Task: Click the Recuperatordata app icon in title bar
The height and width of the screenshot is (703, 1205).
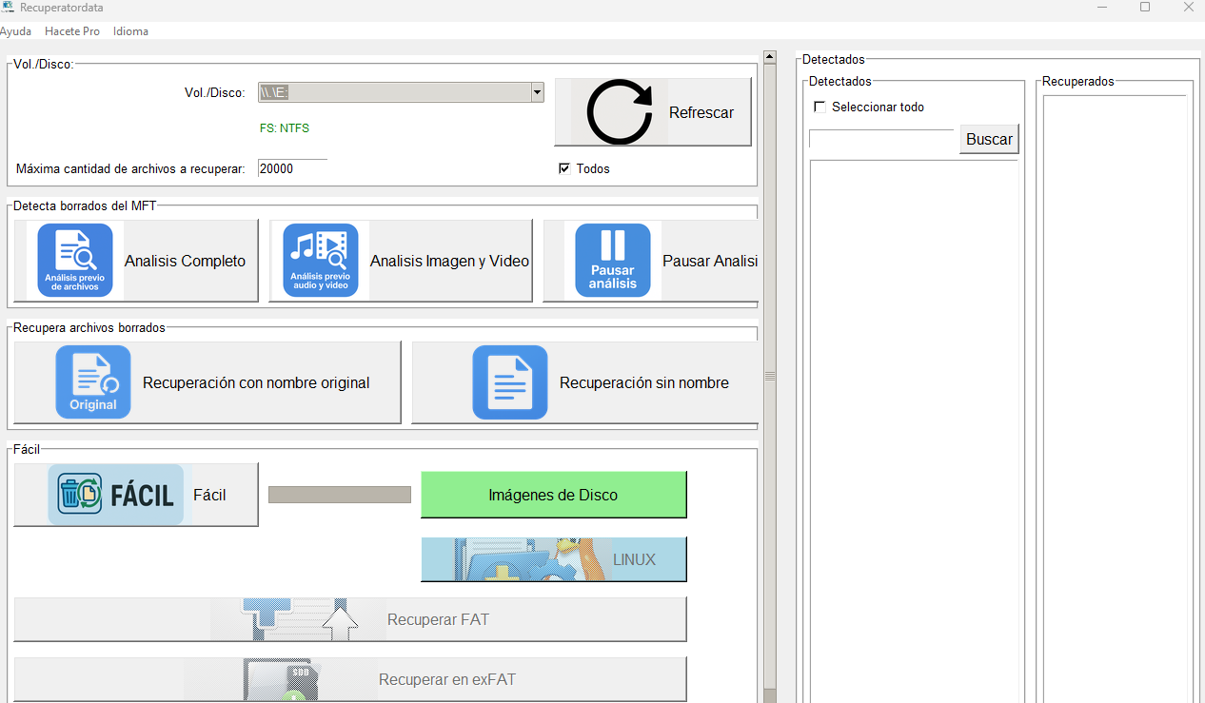Action: pyautogui.click(x=8, y=8)
